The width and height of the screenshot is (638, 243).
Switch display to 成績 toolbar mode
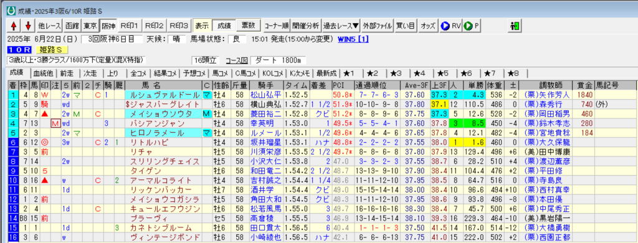(x=224, y=26)
